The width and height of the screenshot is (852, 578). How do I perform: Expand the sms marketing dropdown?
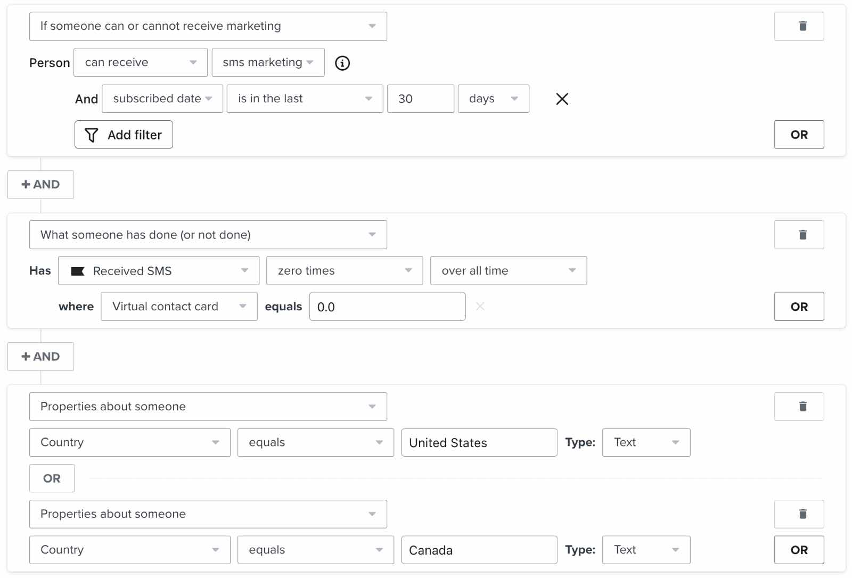[268, 62]
